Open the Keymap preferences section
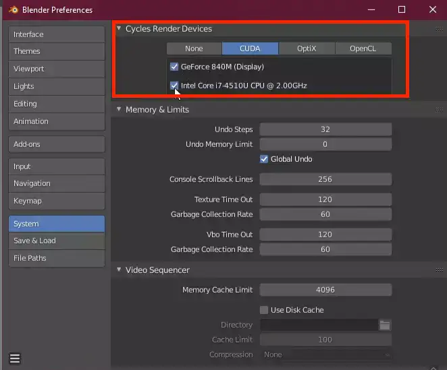This screenshot has width=447, height=370. click(x=57, y=202)
